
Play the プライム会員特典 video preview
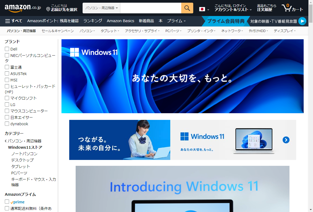(x=302, y=21)
